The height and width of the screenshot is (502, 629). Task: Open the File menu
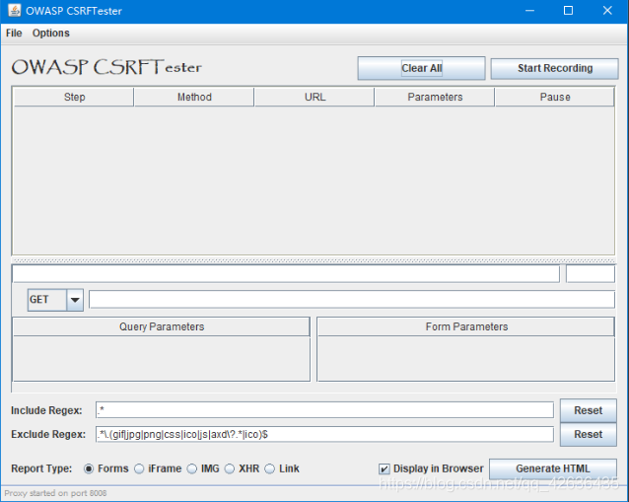tap(14, 33)
